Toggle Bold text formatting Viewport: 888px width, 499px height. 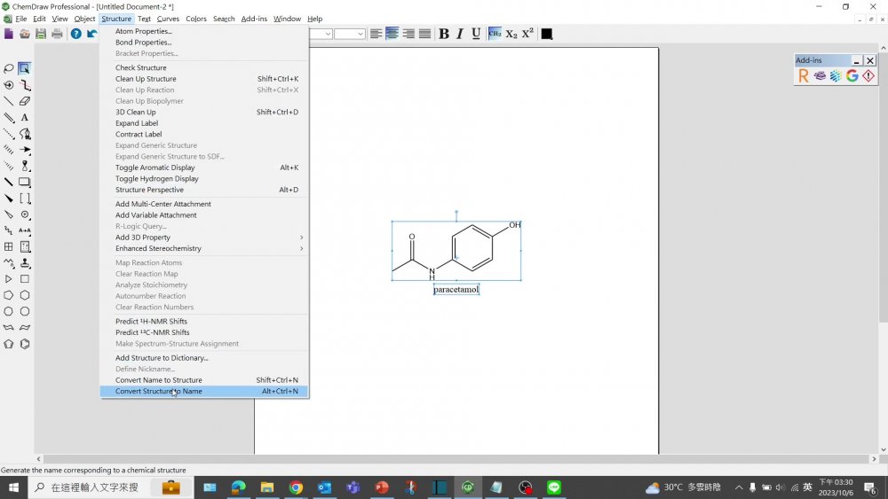pyautogui.click(x=444, y=34)
